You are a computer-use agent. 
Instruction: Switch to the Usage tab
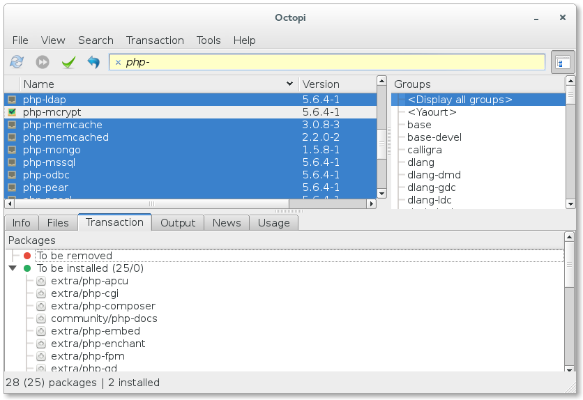point(273,223)
